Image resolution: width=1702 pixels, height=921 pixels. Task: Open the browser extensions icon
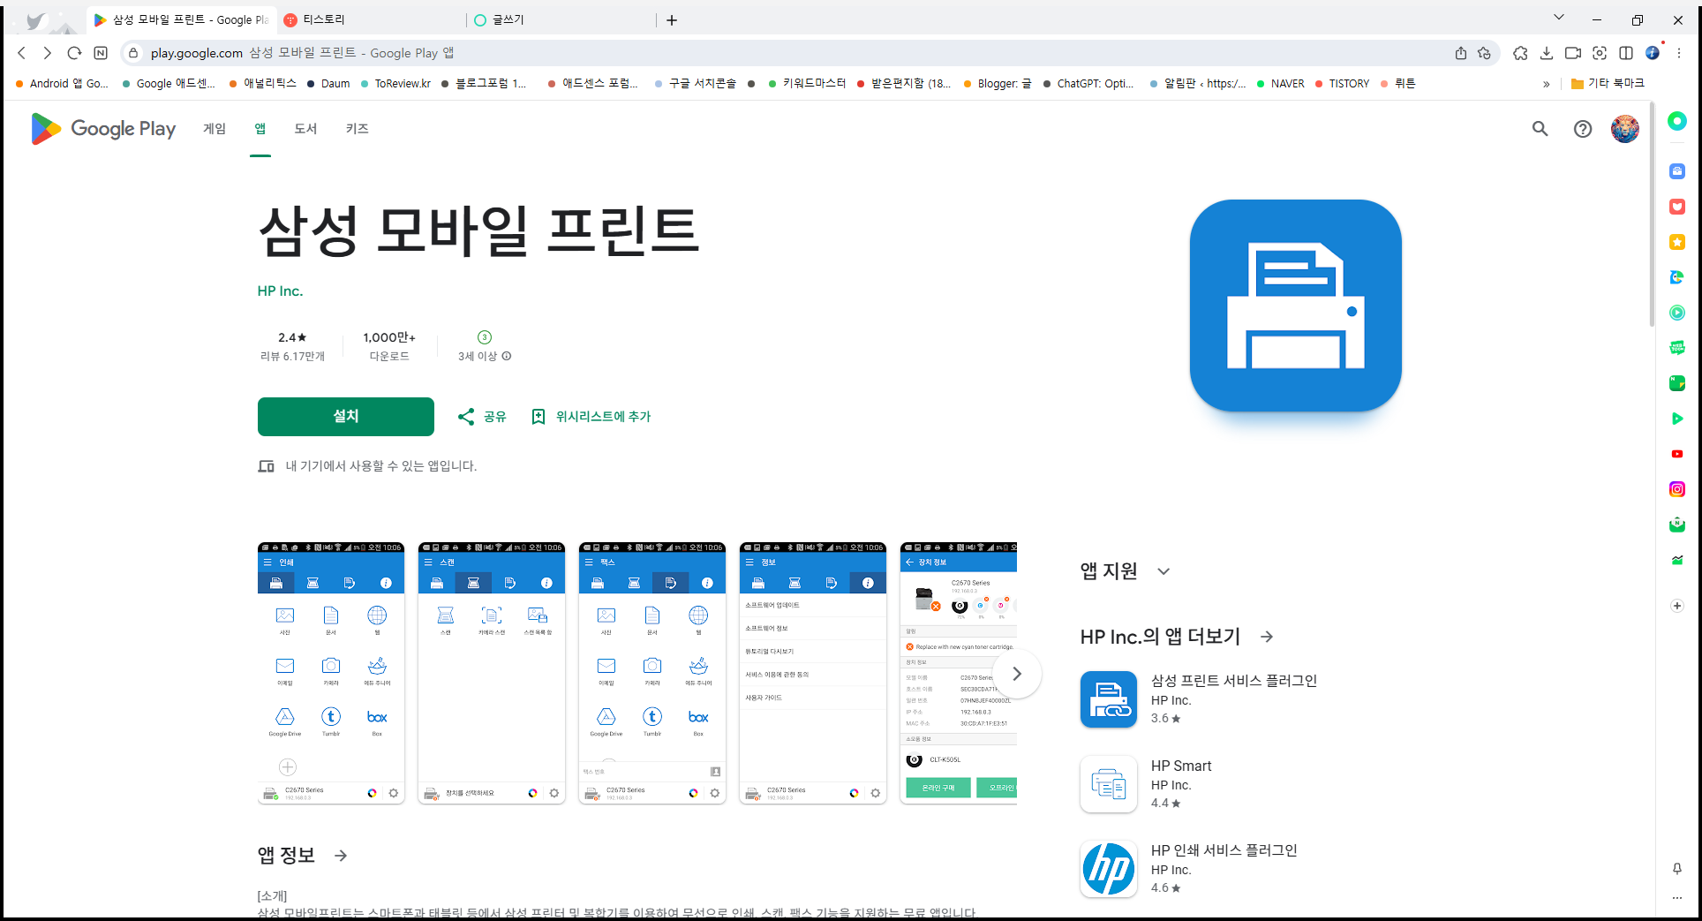[x=1520, y=53]
